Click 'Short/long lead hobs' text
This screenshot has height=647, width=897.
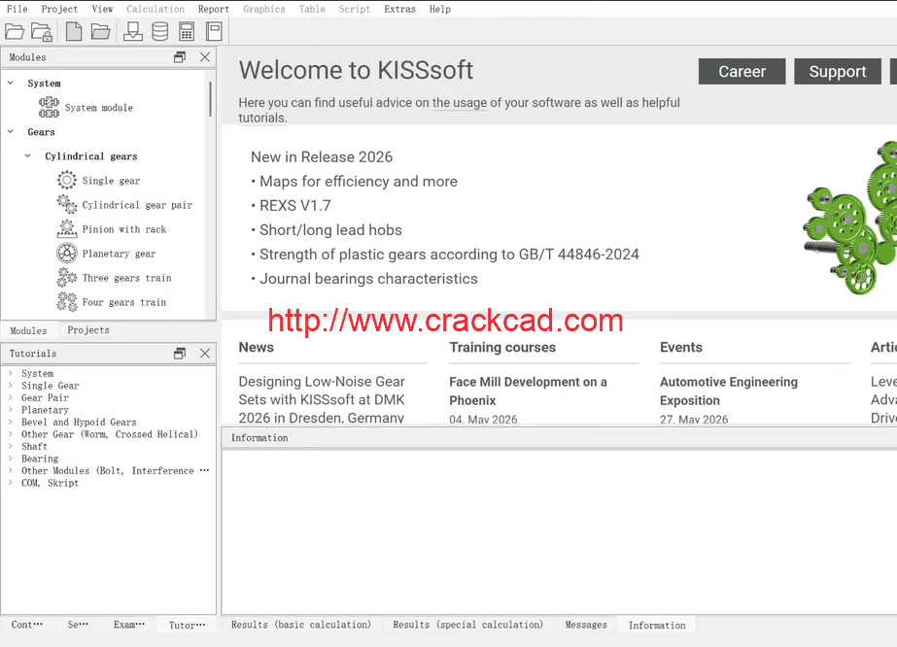pos(330,230)
